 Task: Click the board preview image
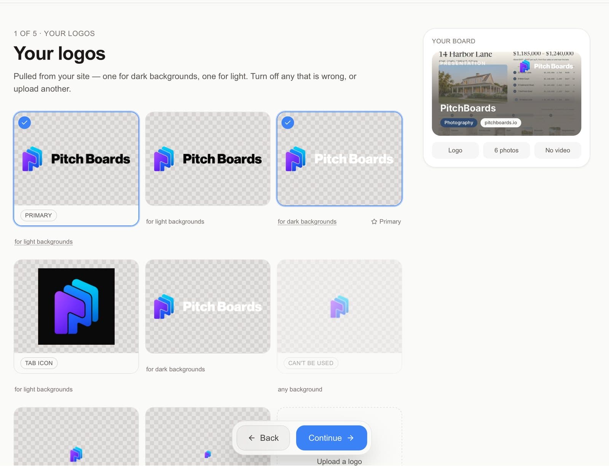[506, 94]
